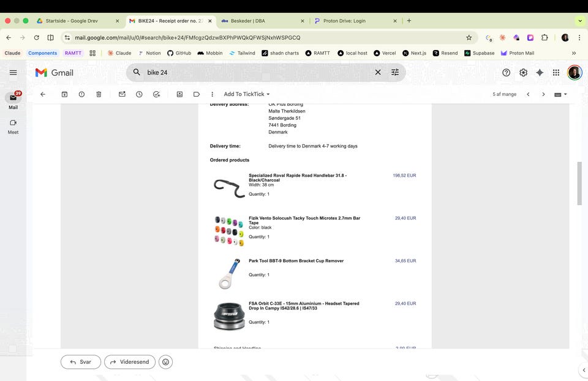Viewport: 588px width, 381px height.
Task: Go back to search results arrow
Action: click(x=43, y=94)
